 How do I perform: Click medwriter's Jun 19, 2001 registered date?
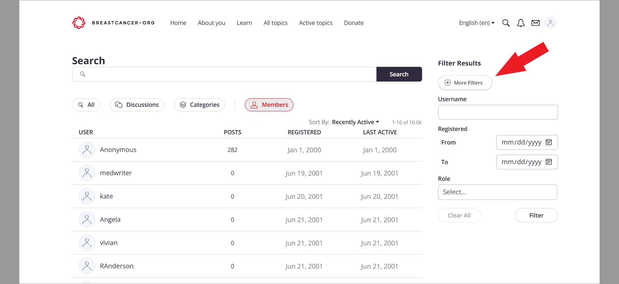(304, 173)
